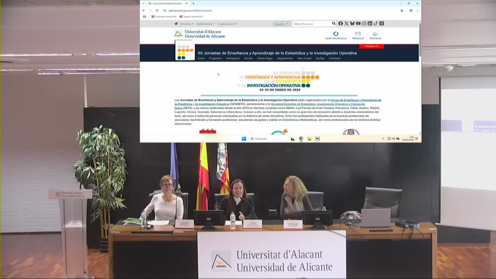Open Chrome from the Windows taskbar
The image size is (496, 279).
click(x=301, y=139)
